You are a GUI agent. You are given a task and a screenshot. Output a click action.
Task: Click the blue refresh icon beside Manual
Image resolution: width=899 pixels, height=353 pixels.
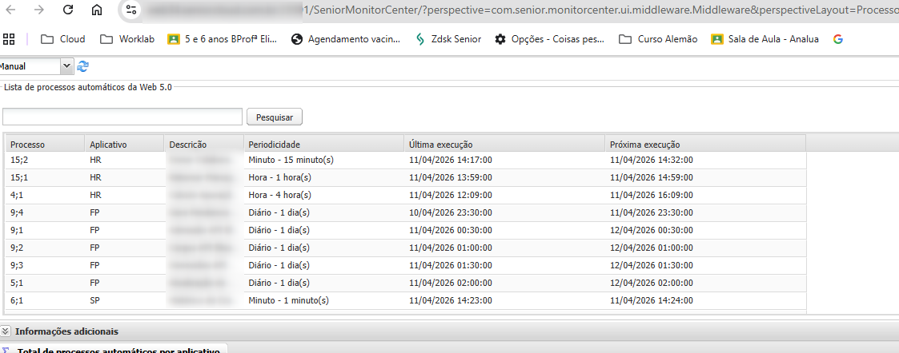82,66
